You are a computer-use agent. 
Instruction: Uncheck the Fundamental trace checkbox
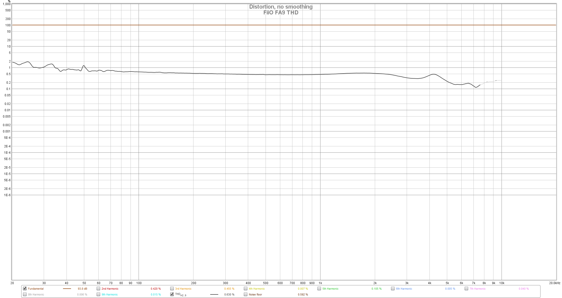(x=25, y=288)
